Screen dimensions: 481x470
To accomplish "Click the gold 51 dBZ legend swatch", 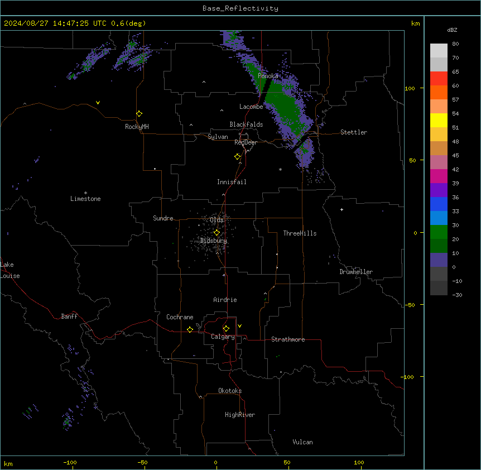I will tap(439, 135).
